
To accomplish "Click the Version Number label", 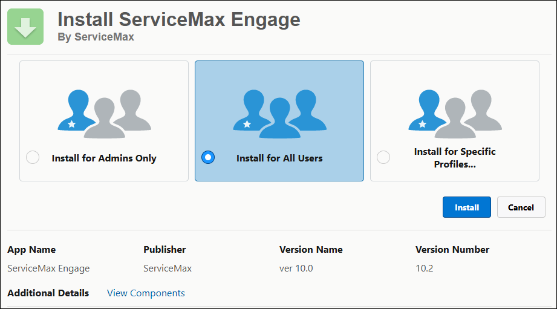I will 452,249.
